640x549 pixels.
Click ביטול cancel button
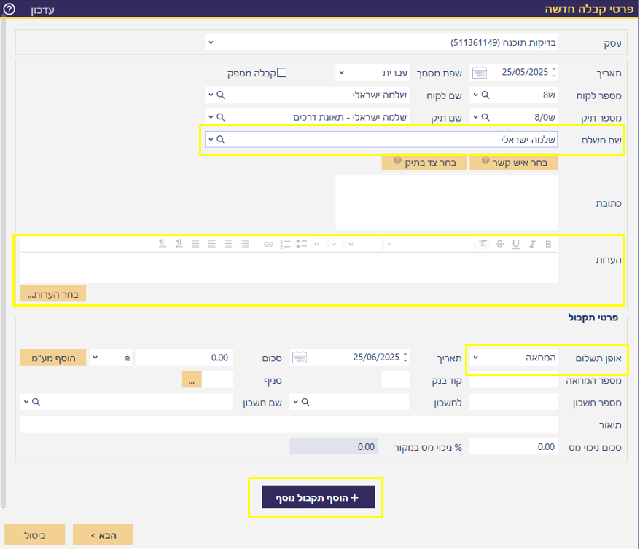35,534
